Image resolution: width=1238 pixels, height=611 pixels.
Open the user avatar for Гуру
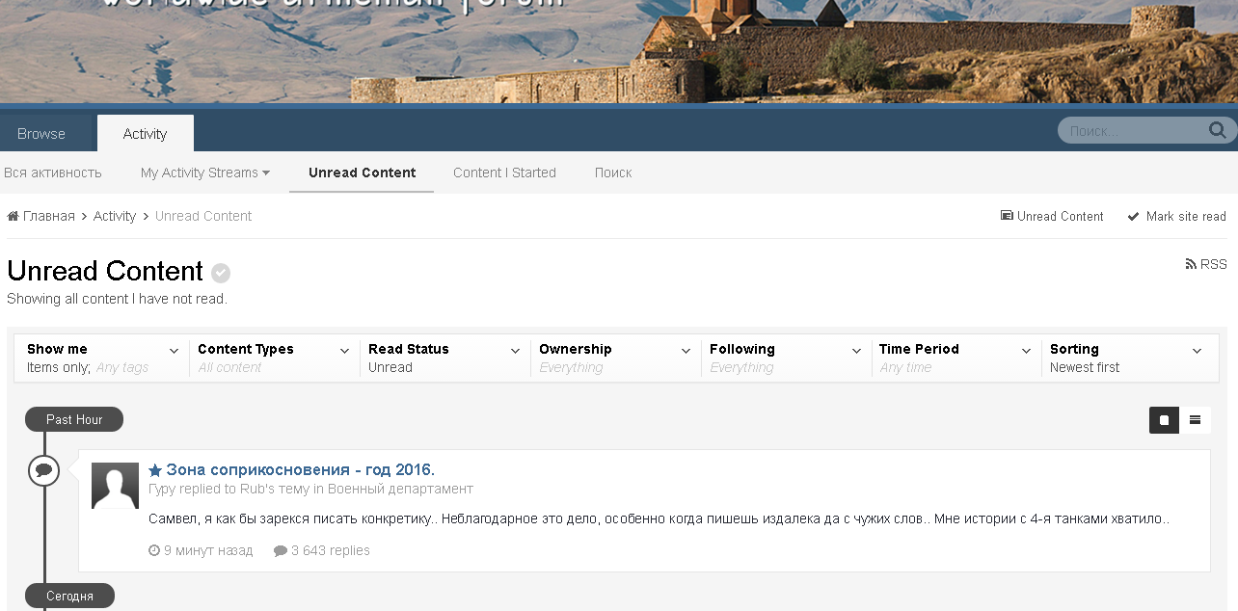click(115, 486)
